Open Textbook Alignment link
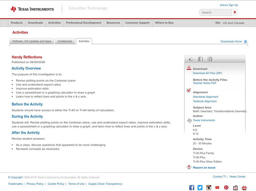Viewport: 256px width, 191px height. coord(205,101)
